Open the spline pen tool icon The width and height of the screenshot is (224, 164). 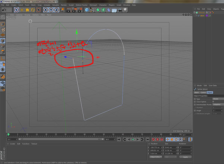click(92, 10)
